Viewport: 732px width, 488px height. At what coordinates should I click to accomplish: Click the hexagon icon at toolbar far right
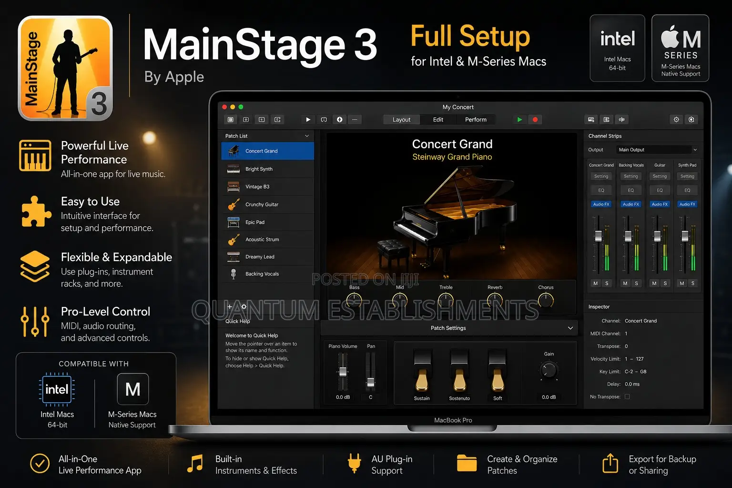point(691,120)
